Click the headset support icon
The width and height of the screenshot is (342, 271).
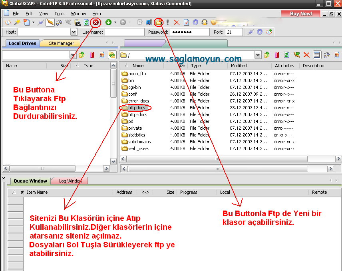click(x=205, y=22)
